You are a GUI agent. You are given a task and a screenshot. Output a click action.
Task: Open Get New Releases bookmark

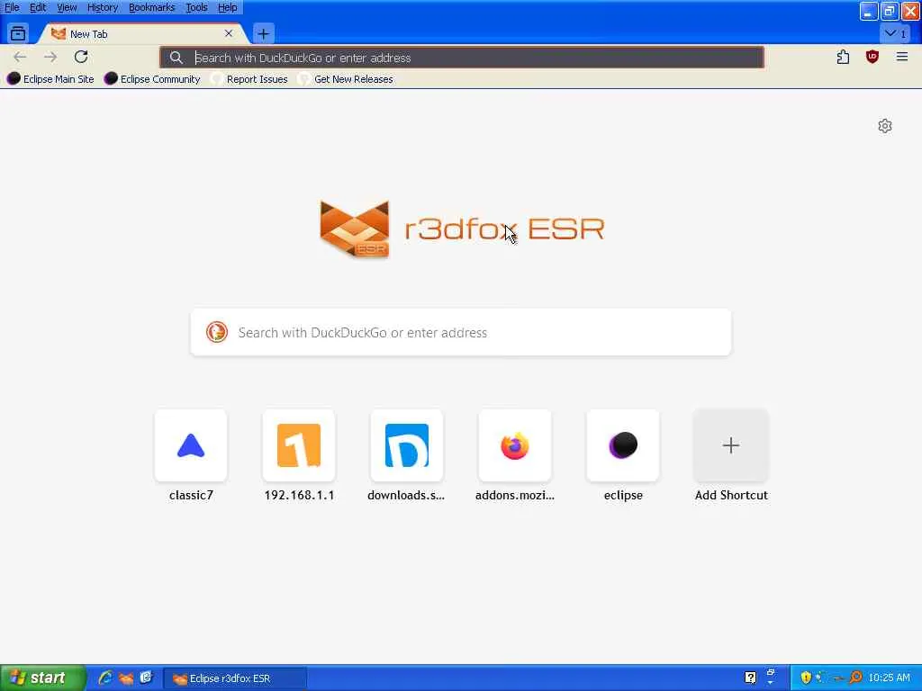[x=345, y=79]
